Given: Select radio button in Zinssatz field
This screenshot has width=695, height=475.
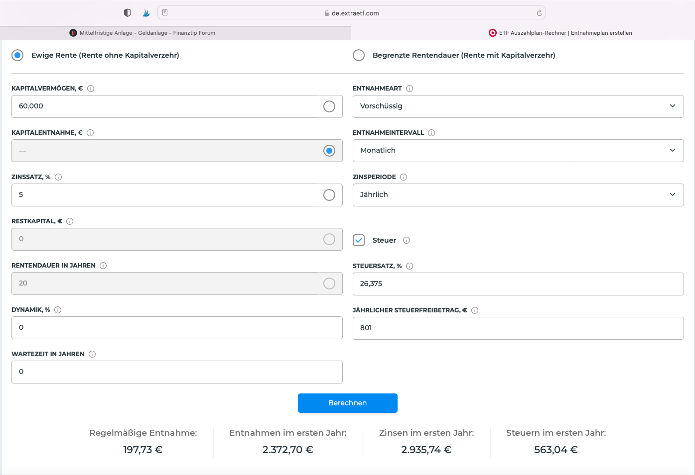Looking at the screenshot, I should point(329,195).
